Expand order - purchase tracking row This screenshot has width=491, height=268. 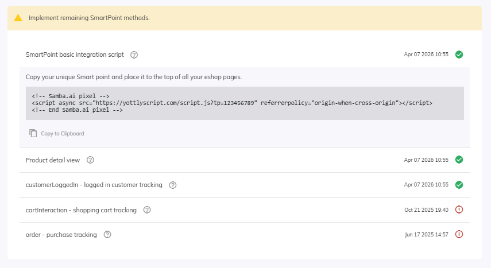[61, 235]
